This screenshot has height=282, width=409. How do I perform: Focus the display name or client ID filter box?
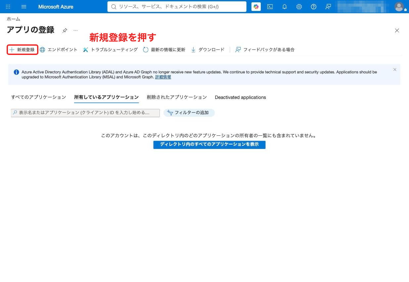coord(85,113)
